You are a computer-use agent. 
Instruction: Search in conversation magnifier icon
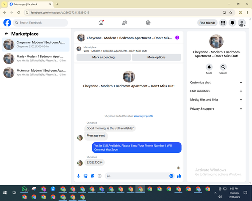[223, 67]
